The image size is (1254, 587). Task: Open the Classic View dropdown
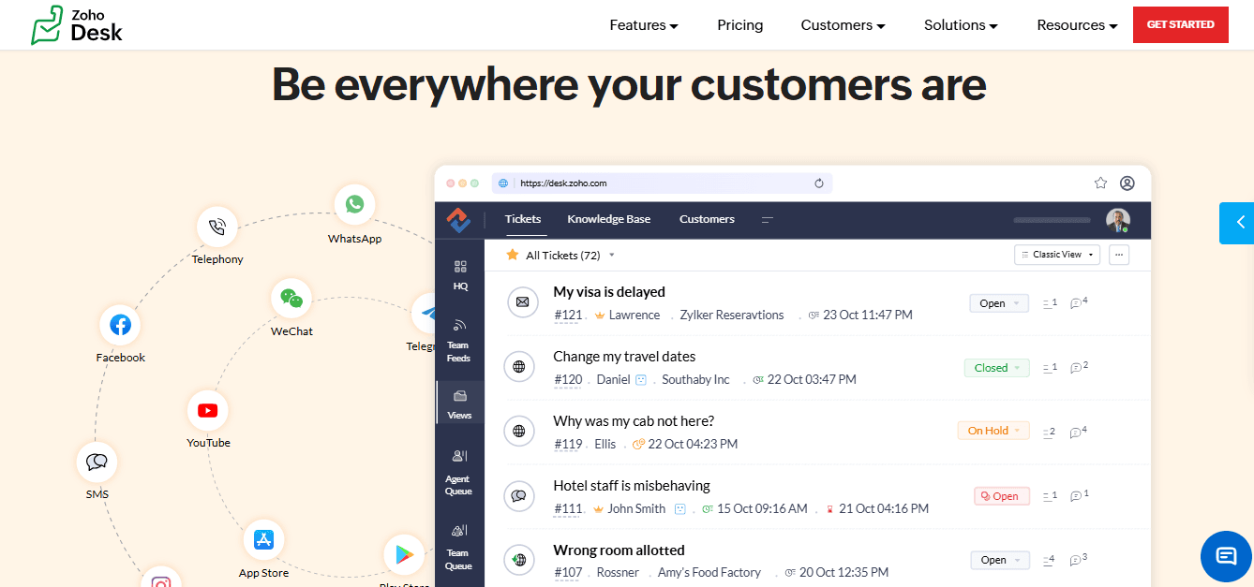coord(1057,255)
